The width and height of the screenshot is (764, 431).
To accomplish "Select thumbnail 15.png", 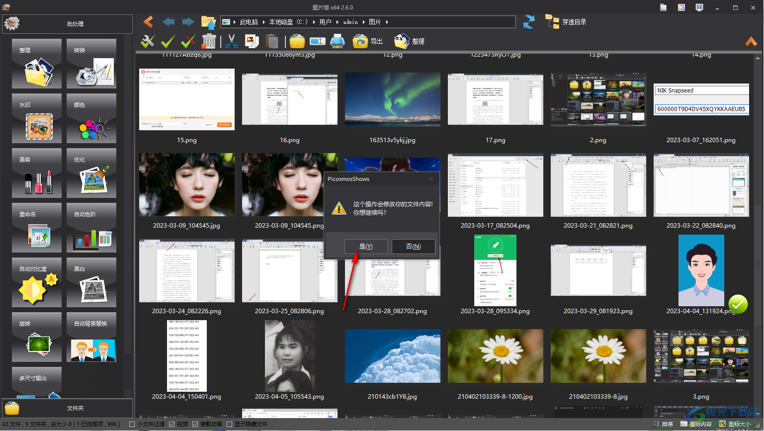I will click(187, 99).
